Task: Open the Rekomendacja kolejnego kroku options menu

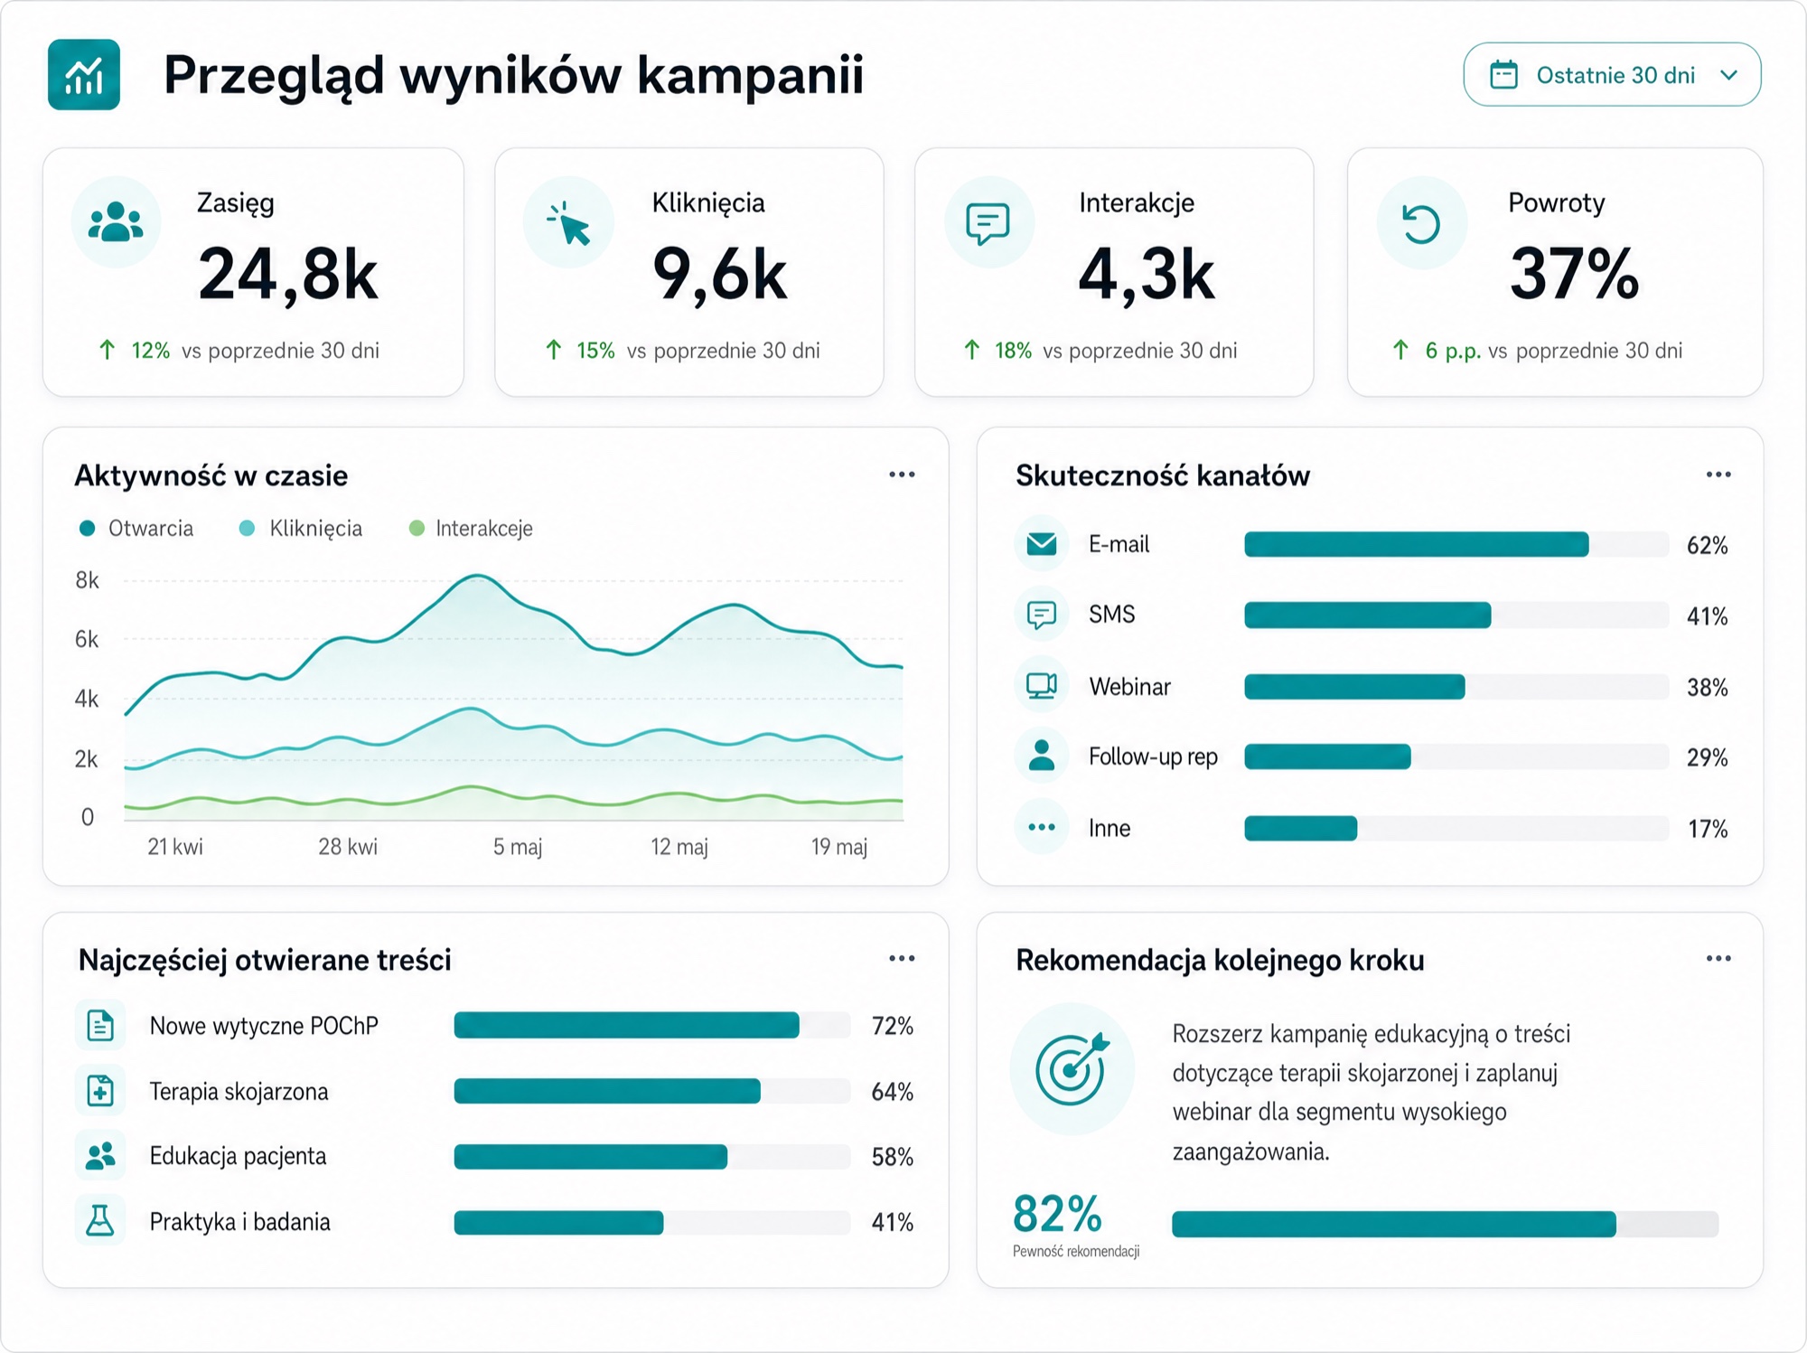Action: (x=1718, y=958)
